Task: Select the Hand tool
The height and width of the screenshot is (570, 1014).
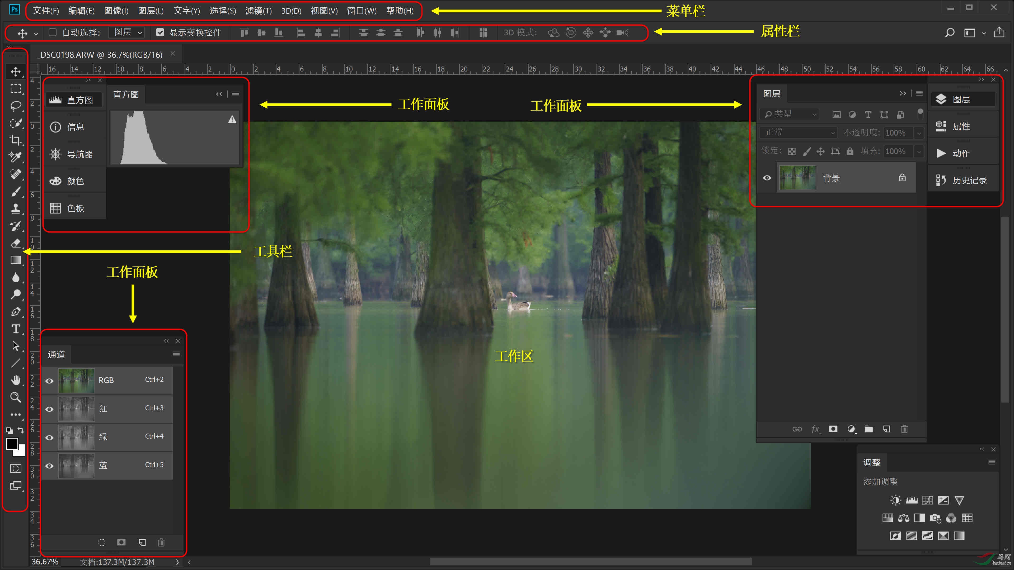Action: pyautogui.click(x=15, y=380)
